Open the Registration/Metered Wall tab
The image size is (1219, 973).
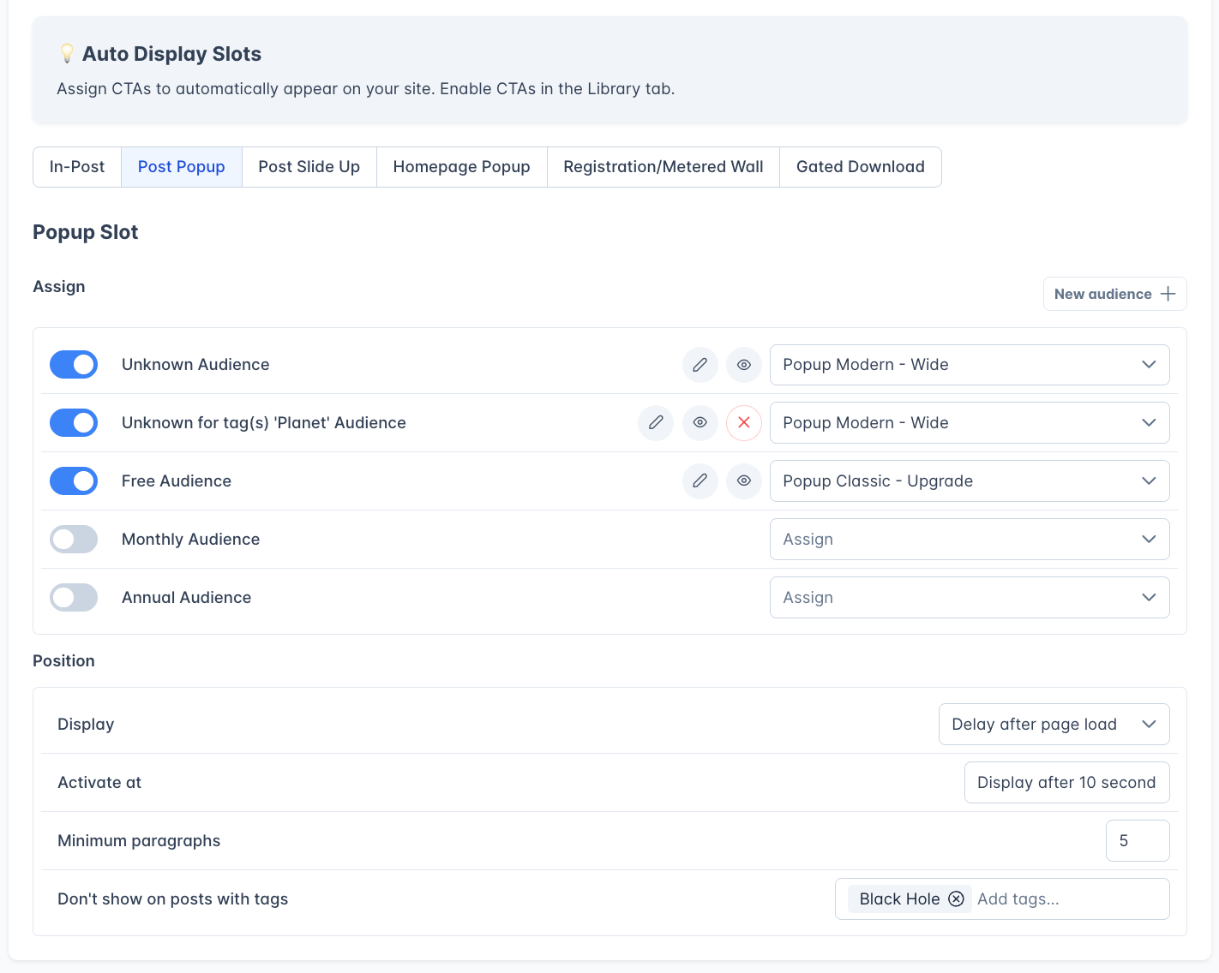664,167
